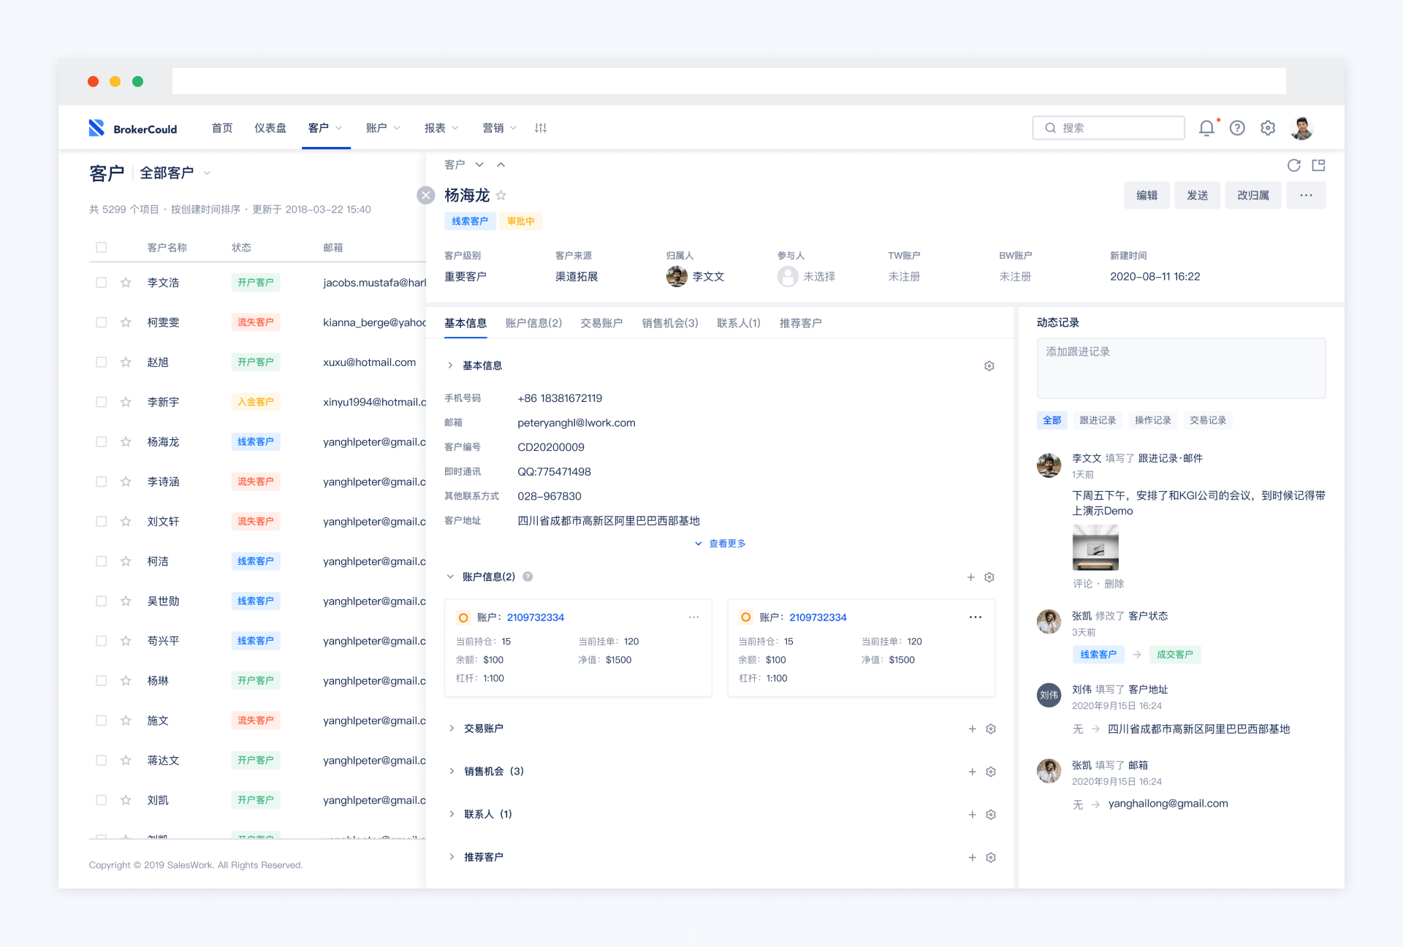Viewport: 1403px width, 947px height.
Task: Switch to the 销售机会(3) tab
Action: (670, 323)
